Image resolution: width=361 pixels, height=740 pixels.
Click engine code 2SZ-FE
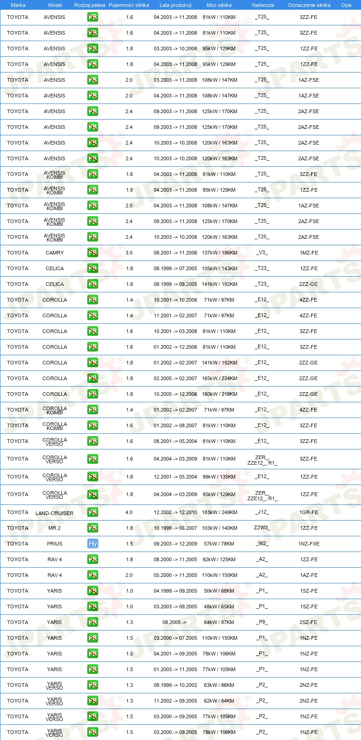[x=308, y=622]
